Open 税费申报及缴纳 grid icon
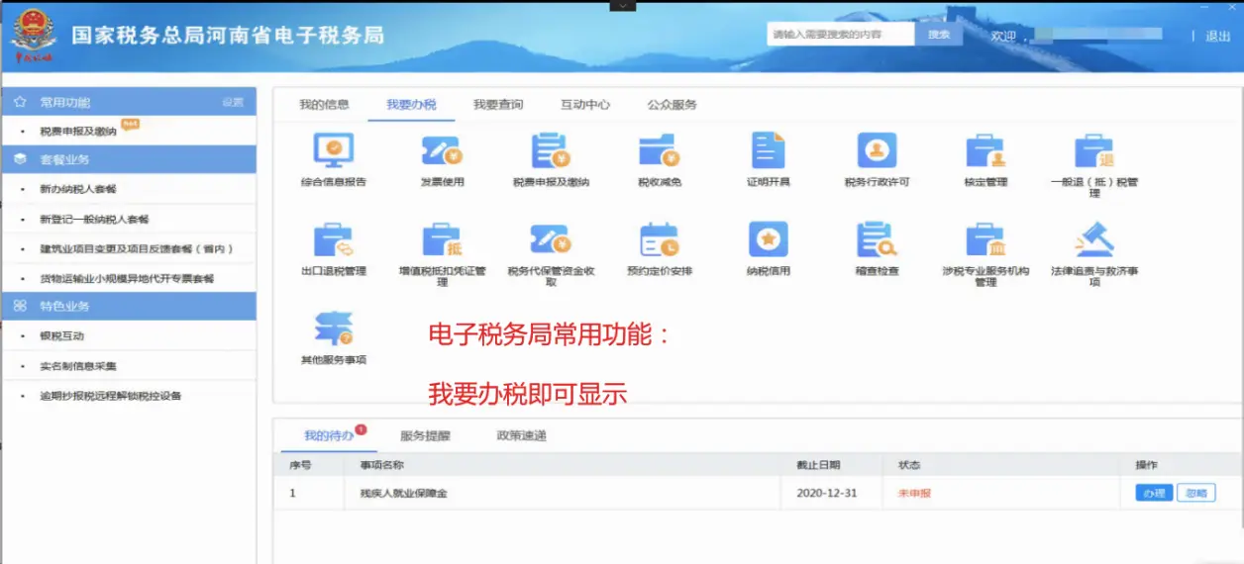Image resolution: width=1244 pixels, height=564 pixels. click(x=551, y=150)
